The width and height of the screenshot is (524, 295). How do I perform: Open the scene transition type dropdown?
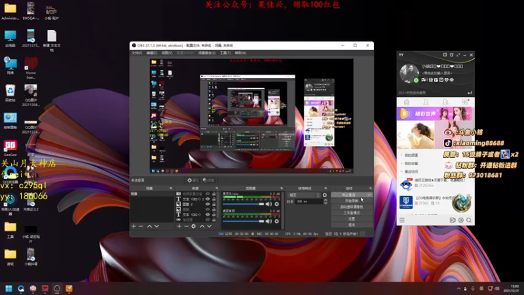pos(304,195)
